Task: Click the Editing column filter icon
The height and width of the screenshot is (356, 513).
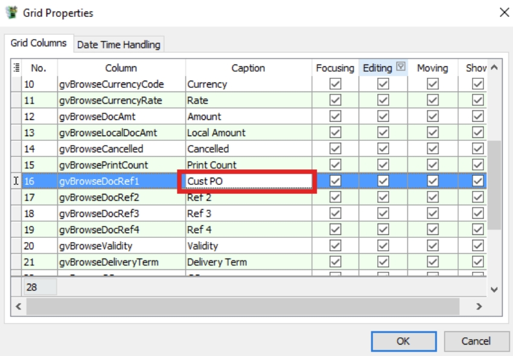Action: [x=400, y=67]
